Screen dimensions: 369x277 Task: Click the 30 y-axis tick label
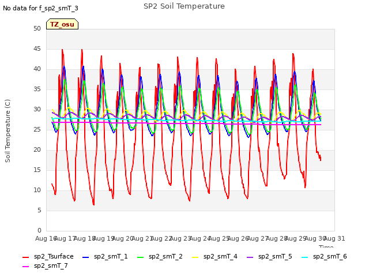[37, 109]
